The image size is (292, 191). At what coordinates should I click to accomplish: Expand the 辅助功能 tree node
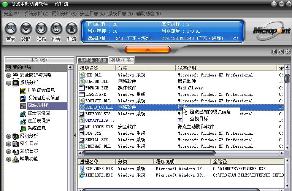click(x=9, y=159)
